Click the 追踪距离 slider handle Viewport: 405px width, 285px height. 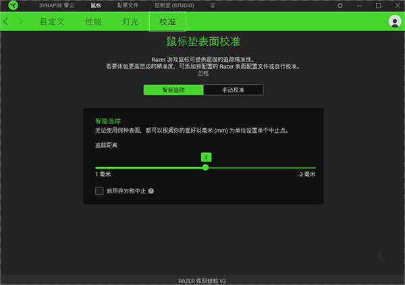tap(206, 167)
